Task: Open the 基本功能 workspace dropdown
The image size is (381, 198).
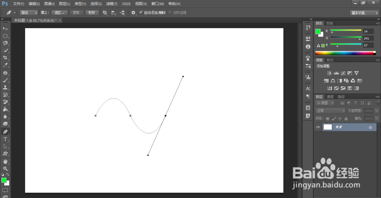Action: pos(364,13)
